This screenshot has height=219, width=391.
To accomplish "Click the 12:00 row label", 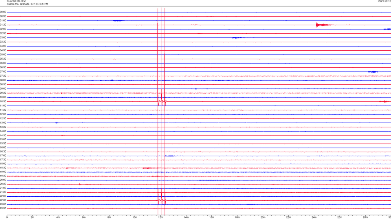I will pyautogui.click(x=3, y=114).
